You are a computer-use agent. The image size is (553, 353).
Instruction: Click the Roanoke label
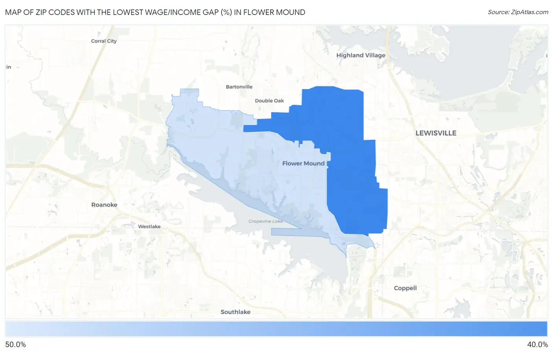point(104,205)
